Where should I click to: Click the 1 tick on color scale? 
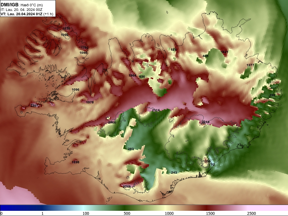pos(42,213)
